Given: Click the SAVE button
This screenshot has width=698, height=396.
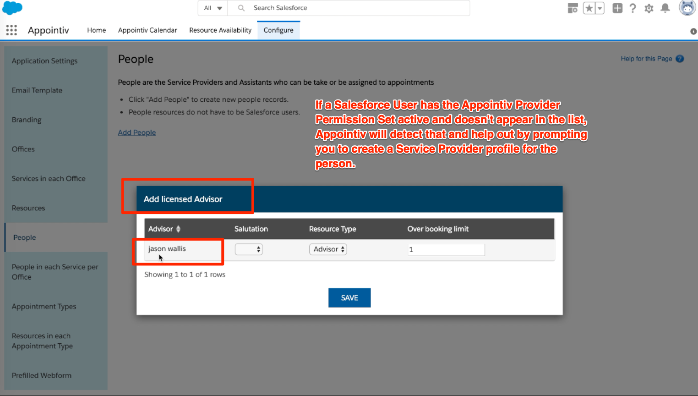Looking at the screenshot, I should (349, 298).
